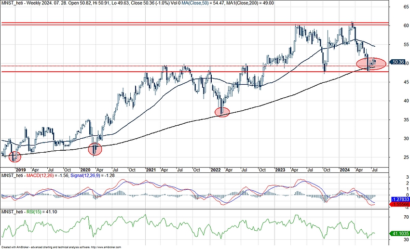Click the blue MACD value tag -1.27833
The image size is (410, 249).
click(x=397, y=199)
